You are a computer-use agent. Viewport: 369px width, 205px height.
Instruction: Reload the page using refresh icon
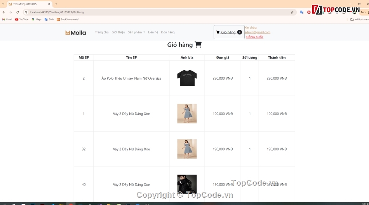tap(17, 12)
